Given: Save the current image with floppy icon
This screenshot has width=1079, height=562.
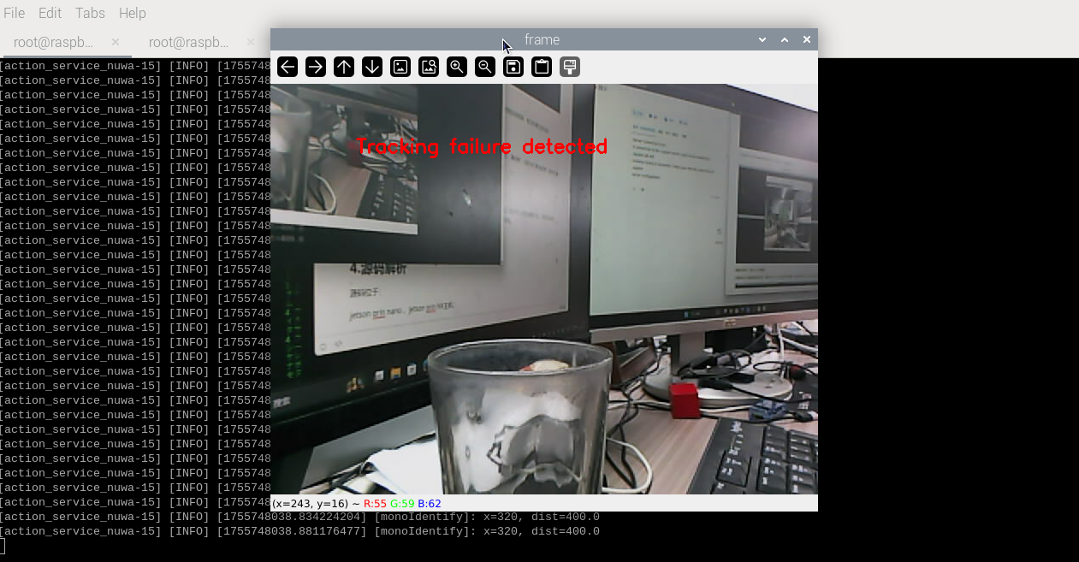Looking at the screenshot, I should [513, 67].
